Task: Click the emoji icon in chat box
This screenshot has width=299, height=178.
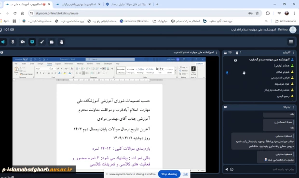Action: (231, 169)
